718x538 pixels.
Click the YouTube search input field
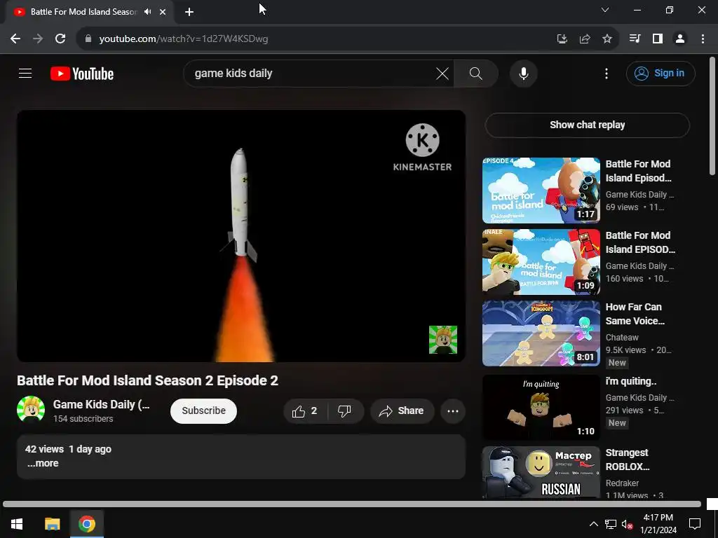pos(311,73)
